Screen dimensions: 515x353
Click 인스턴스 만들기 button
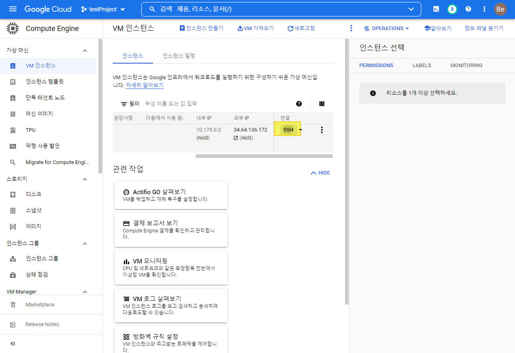point(202,28)
